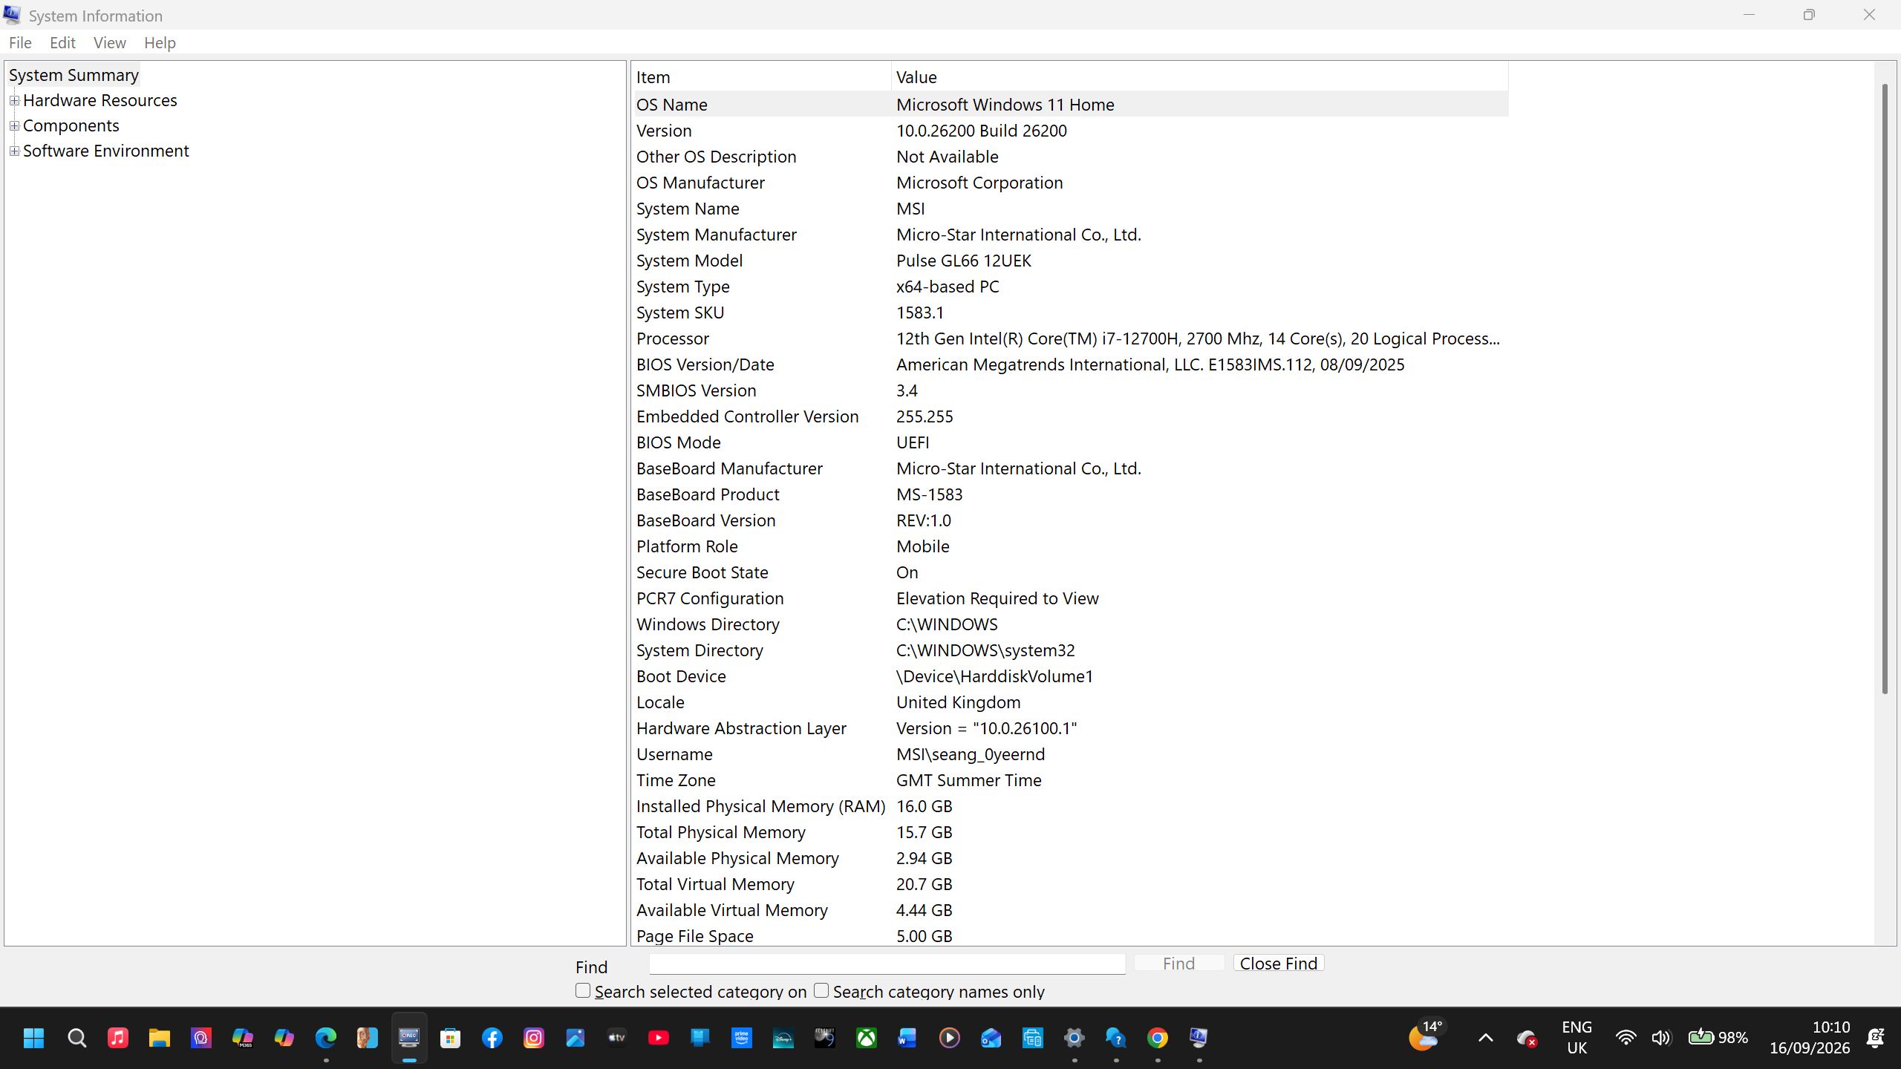Open Microsoft 365 Copilot taskbar icon
1901x1069 pixels.
point(243,1038)
